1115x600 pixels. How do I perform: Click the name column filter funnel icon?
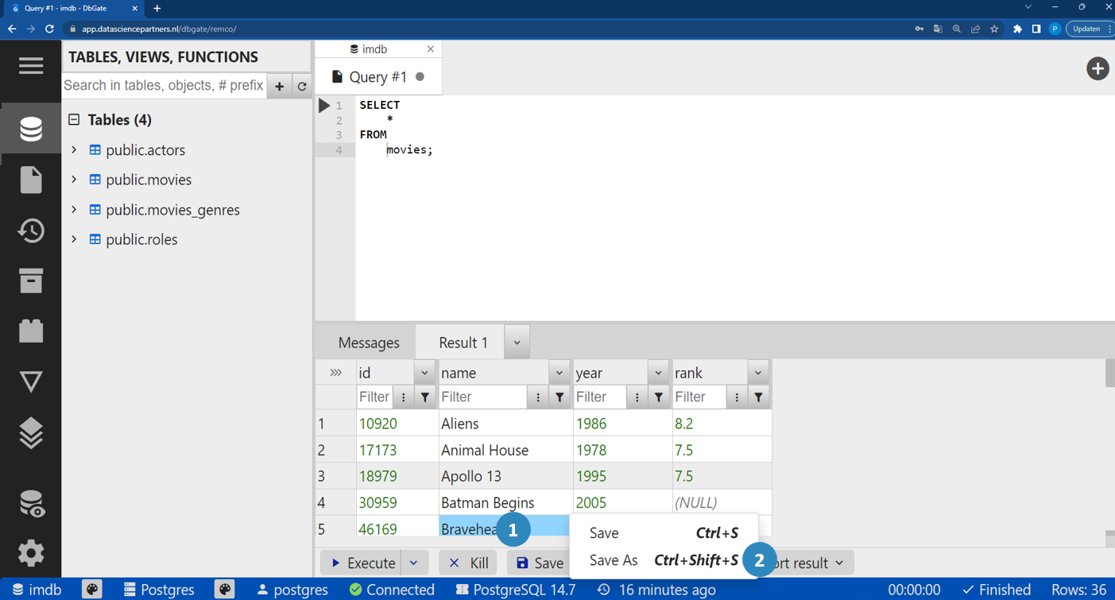pos(559,397)
